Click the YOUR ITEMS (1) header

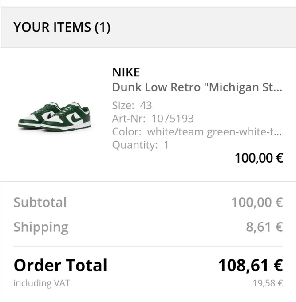click(x=62, y=27)
